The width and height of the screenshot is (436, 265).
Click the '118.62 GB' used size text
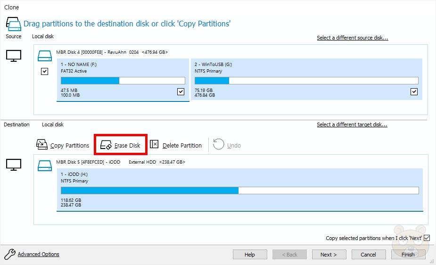tap(71, 200)
